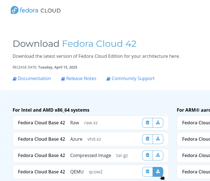
Task: Click 'Fedora Cloud Base 42' in QEMU row
Action: [41, 172]
